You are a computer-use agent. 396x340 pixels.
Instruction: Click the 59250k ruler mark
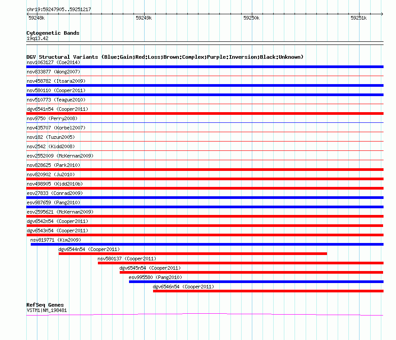pyautogui.click(x=251, y=18)
